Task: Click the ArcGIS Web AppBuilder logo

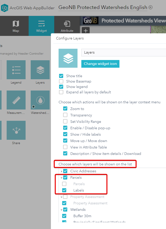Action: (5, 8)
